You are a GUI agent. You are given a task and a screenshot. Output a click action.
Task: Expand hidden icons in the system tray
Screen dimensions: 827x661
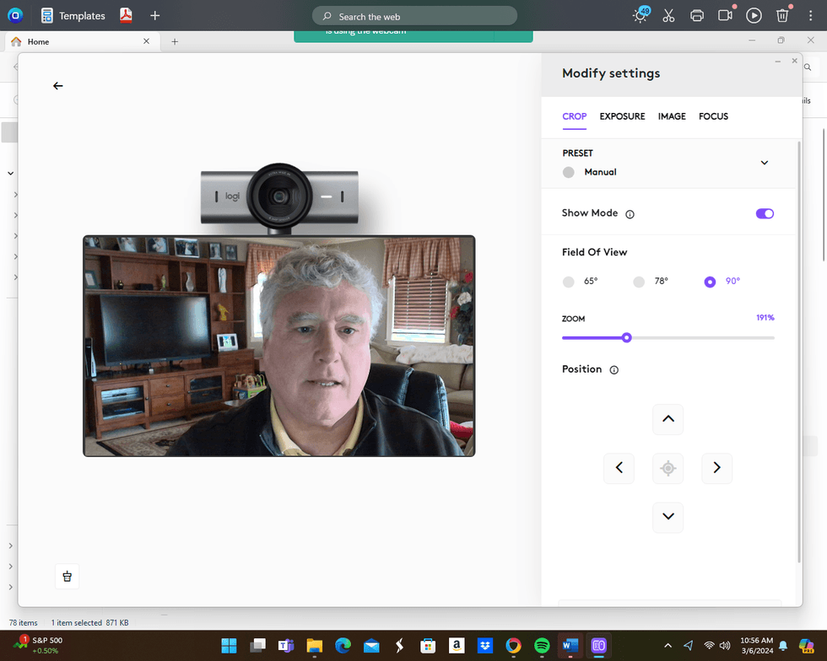pyautogui.click(x=667, y=645)
